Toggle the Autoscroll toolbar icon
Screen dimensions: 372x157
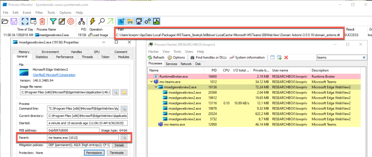click(x=33, y=21)
